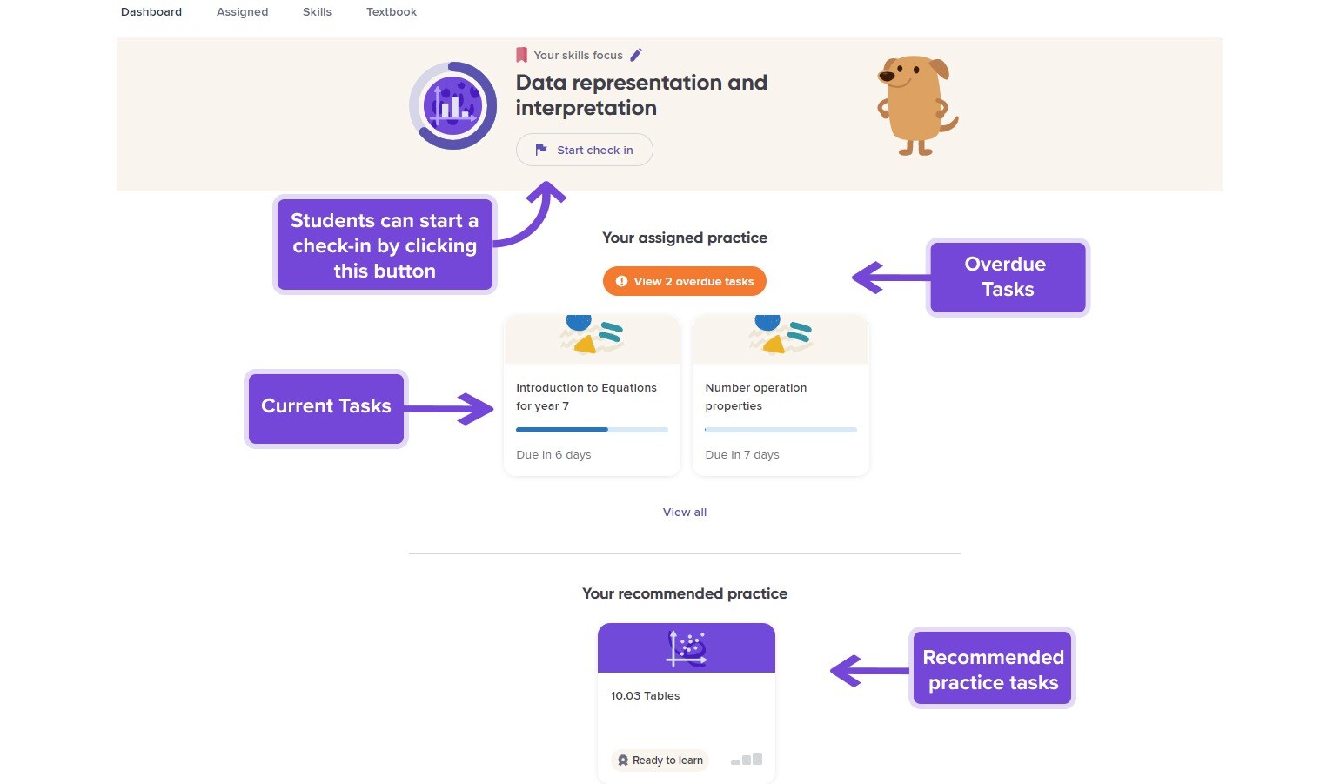Click the Introduction to Equations progress bar
This screenshot has width=1340, height=784.
[x=592, y=430]
